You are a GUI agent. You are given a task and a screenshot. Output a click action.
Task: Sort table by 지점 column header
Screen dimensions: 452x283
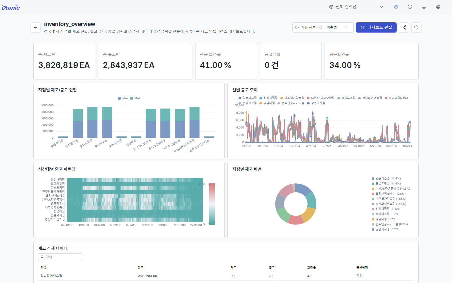click(x=43, y=267)
